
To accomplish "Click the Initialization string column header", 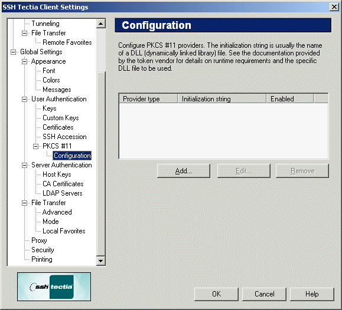I will coord(222,98).
